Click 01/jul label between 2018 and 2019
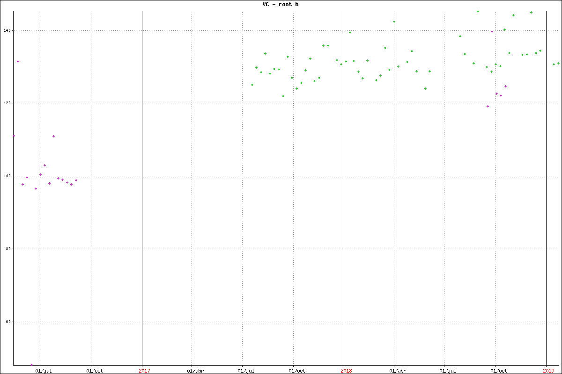562x374 pixels. (x=448, y=371)
